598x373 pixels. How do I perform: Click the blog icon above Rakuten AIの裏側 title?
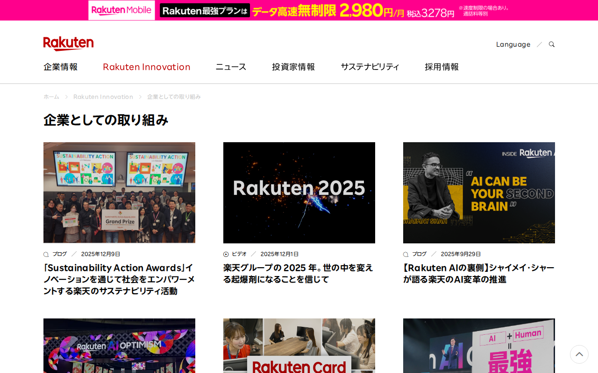[x=406, y=254]
